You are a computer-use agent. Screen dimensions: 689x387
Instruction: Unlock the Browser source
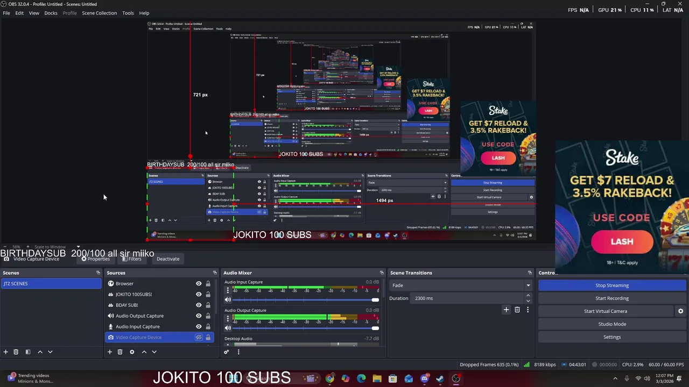coord(208,284)
